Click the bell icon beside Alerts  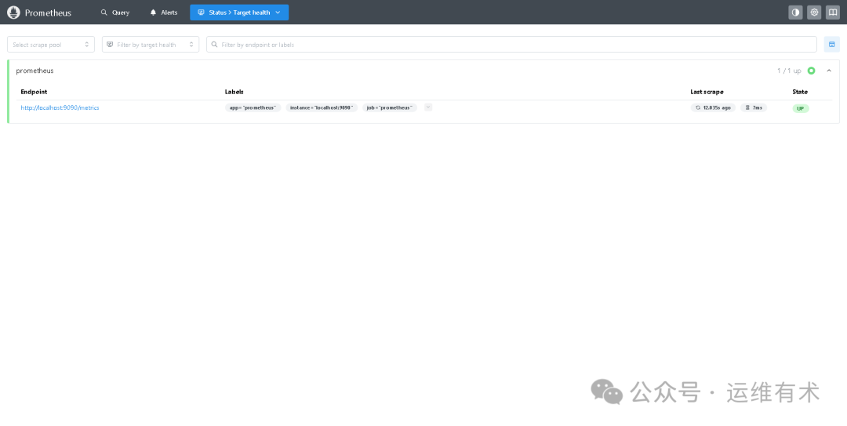point(154,13)
